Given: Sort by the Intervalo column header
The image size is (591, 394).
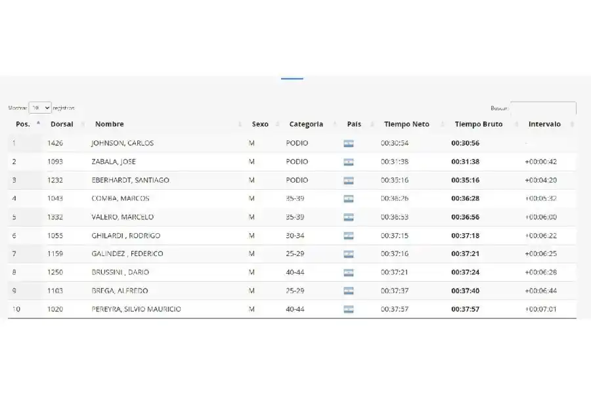Looking at the screenshot, I should click(544, 124).
